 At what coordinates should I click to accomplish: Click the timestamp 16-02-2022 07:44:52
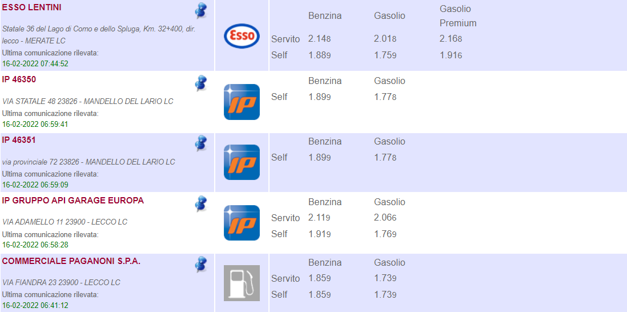click(x=35, y=63)
